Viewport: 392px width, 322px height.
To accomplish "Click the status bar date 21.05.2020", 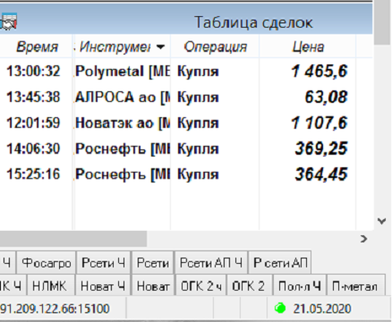I will 322,309.
